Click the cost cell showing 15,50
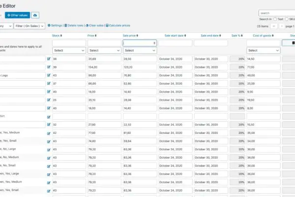Image resolution: width=295 pixels, height=197 pixels. 264,125
